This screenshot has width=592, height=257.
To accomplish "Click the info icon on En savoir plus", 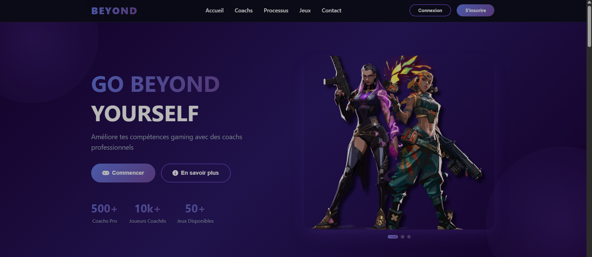I will point(175,173).
